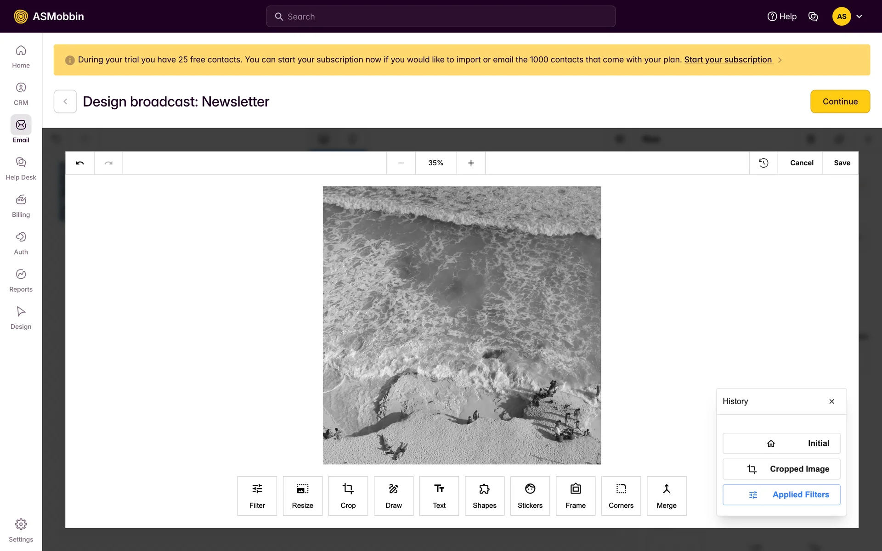
Task: Revert to Initial history state
Action: pyautogui.click(x=781, y=443)
